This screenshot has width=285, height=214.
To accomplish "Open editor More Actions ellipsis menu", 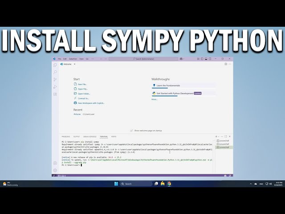I will click(230, 64).
